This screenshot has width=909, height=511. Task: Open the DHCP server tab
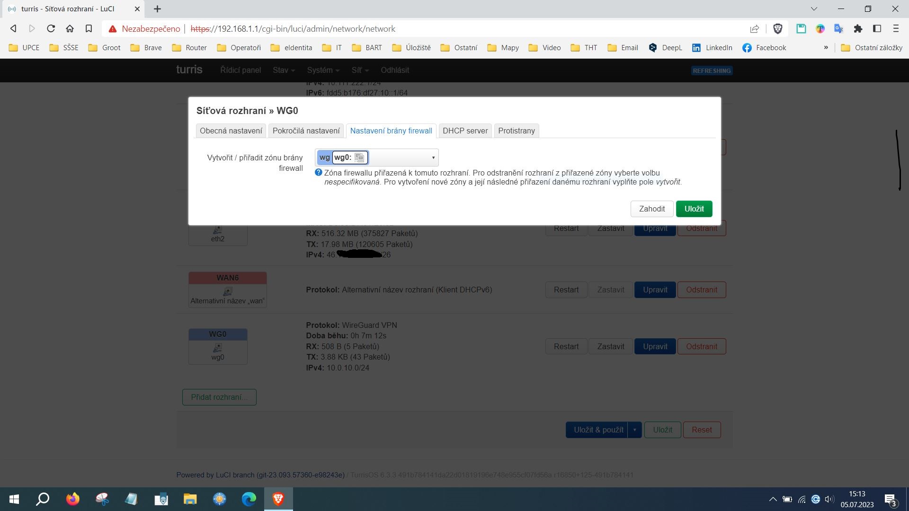coord(465,131)
